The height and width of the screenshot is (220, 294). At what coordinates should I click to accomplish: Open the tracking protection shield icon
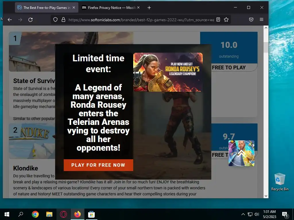click(55, 20)
